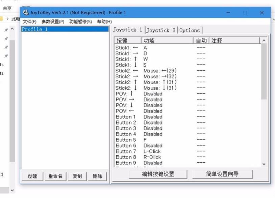Click the key list vertical scrollbar thumb
Image resolution: width=275 pixels, height=198 pixels.
pos(264,71)
